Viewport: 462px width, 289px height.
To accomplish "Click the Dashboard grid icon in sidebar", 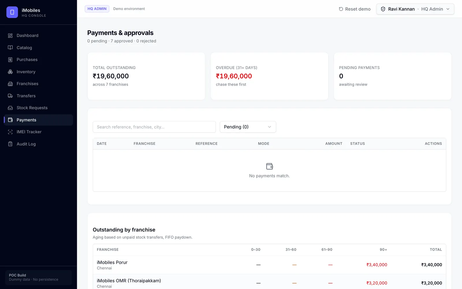I will 10,36.
